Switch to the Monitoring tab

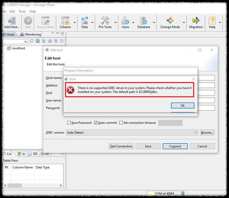coord(31,34)
